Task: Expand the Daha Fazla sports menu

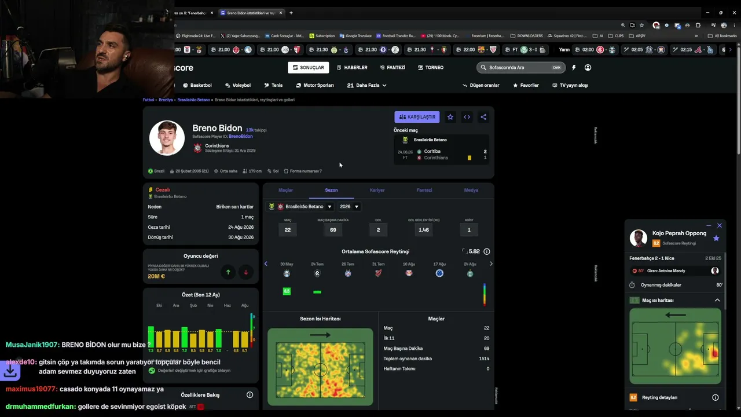Action: [366, 85]
